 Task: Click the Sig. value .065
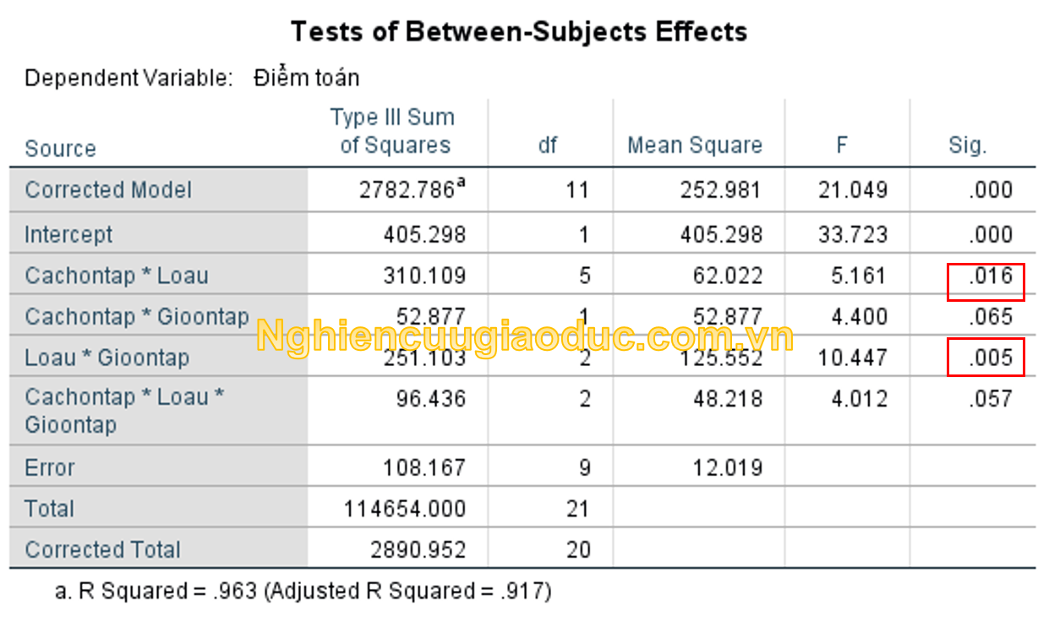[x=990, y=318]
